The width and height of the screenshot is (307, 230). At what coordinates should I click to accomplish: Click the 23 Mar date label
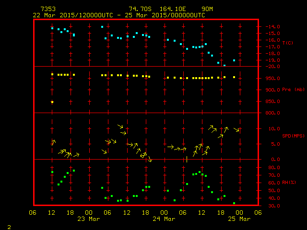[x=88, y=219]
